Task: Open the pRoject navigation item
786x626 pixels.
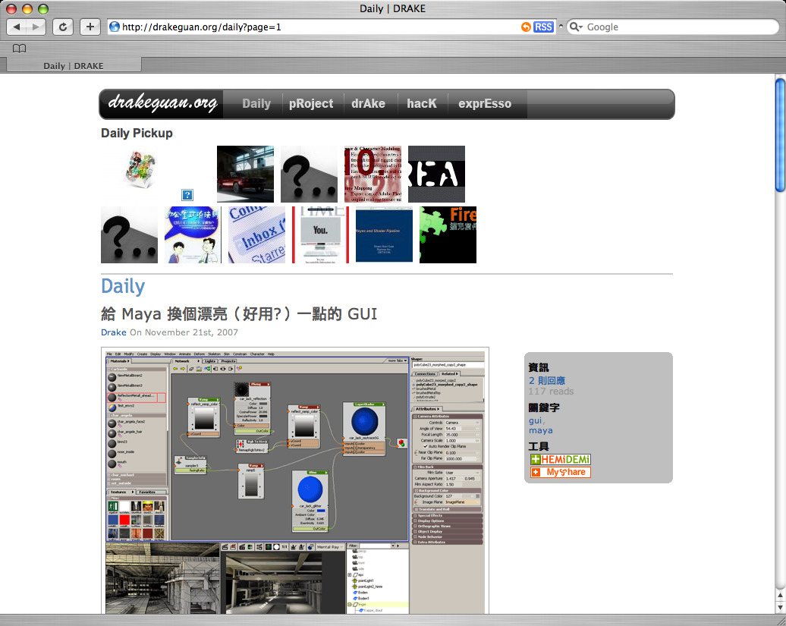Action: coord(311,104)
